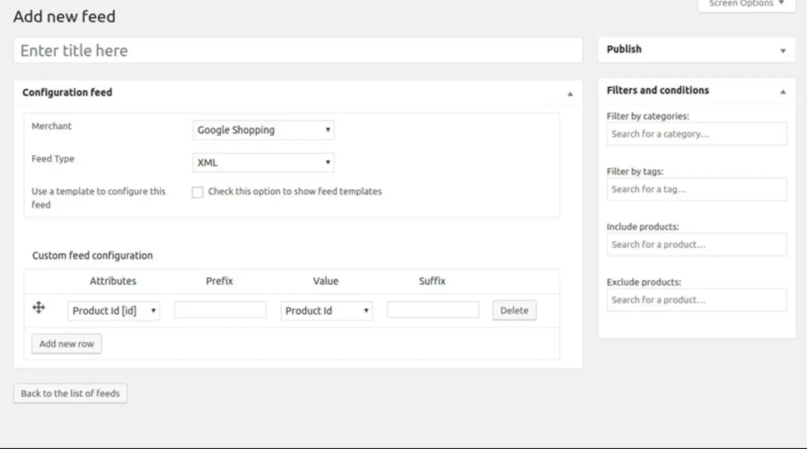Click the Add new row button

click(x=66, y=344)
